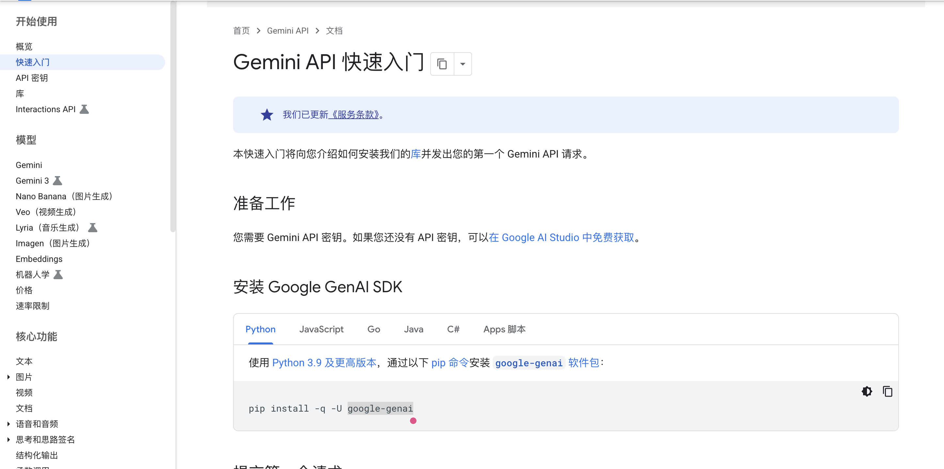Viewport: 944px width, 469px height.
Task: Open the updated 《服务条款》 link
Action: tap(354, 114)
